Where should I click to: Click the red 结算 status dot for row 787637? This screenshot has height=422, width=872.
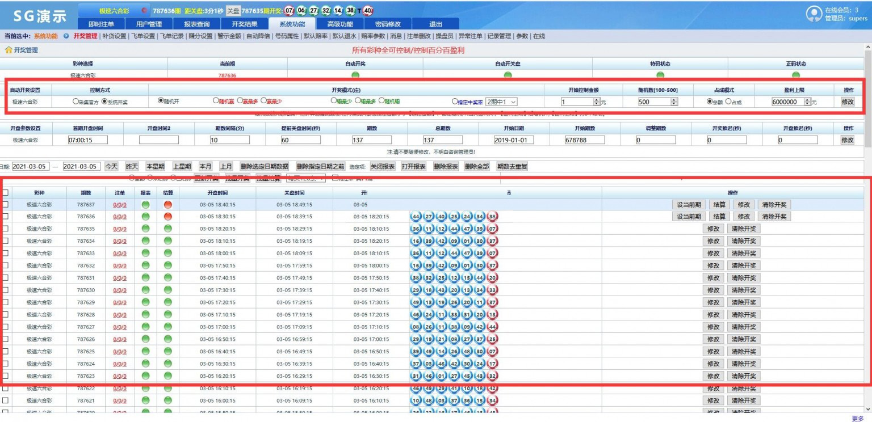(x=167, y=205)
